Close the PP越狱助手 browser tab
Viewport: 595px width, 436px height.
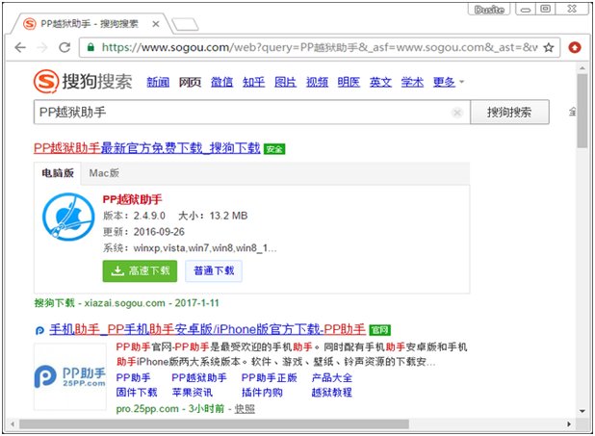156,24
